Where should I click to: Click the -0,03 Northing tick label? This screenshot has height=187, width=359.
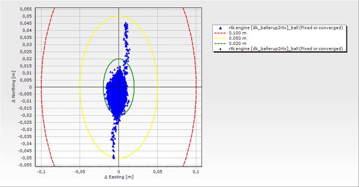pyautogui.click(x=26, y=129)
